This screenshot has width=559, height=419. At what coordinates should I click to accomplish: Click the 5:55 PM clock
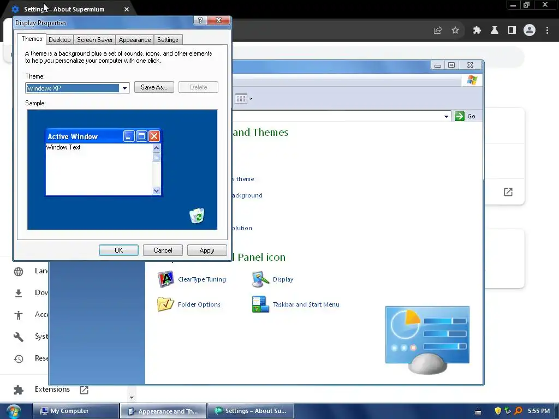pos(539,411)
